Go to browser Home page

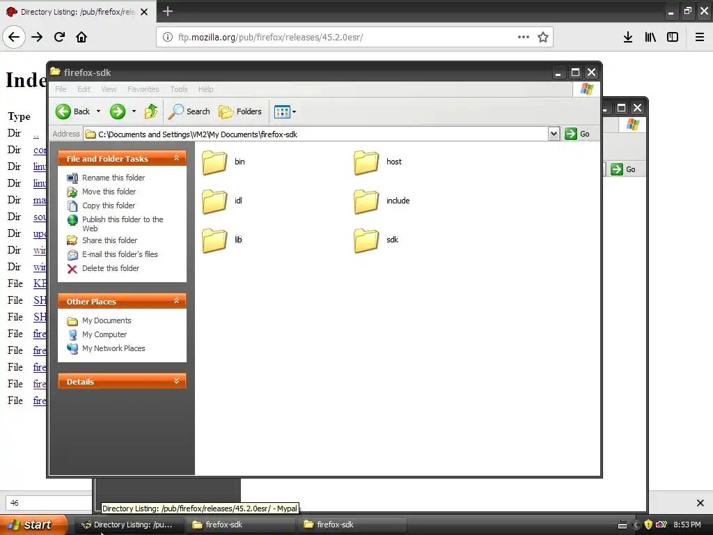tap(81, 37)
